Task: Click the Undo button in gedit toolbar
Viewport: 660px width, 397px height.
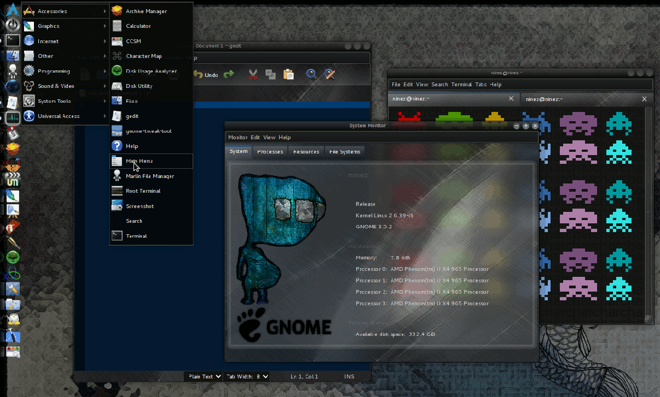Action: [206, 75]
